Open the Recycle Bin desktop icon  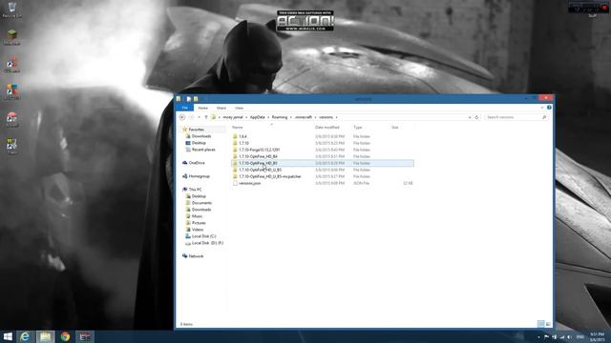11,10
